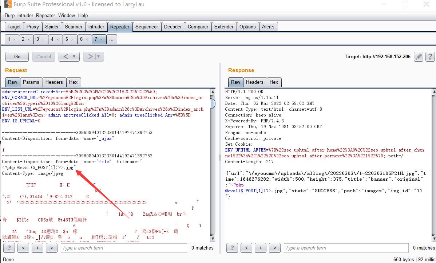Go to previous match in request search
This screenshot has width=436, height=263.
[23, 248]
